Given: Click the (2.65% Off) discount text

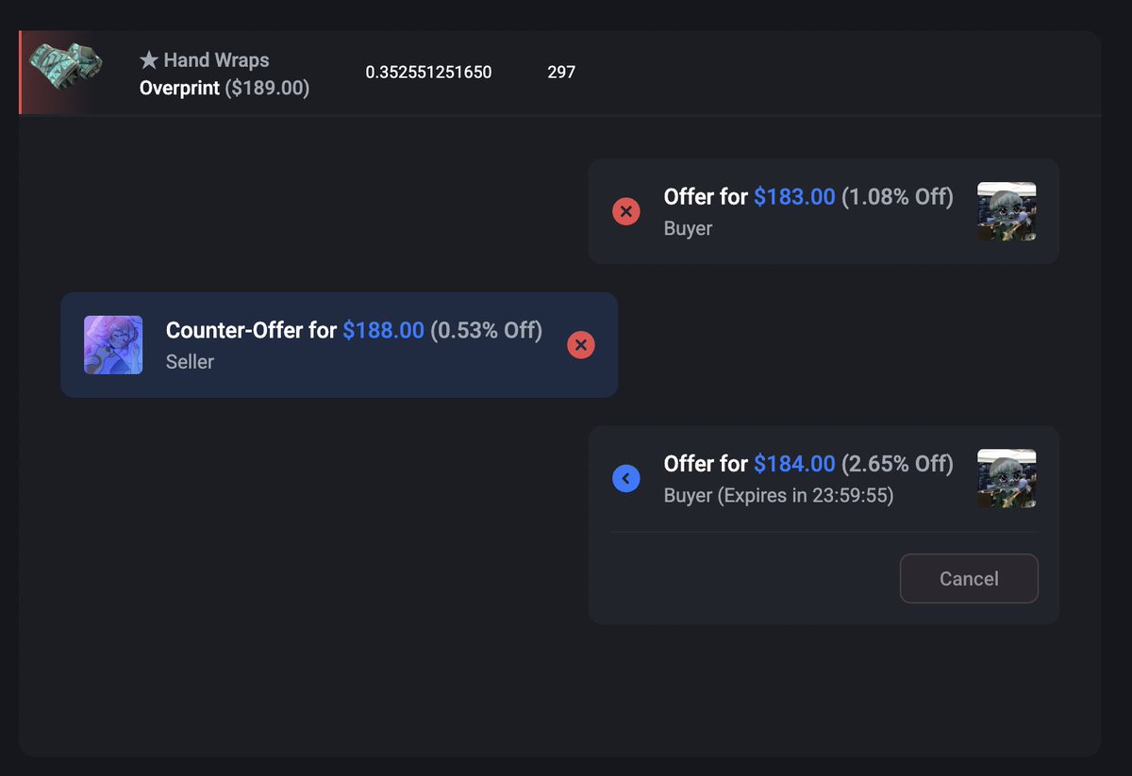Looking at the screenshot, I should click(897, 464).
